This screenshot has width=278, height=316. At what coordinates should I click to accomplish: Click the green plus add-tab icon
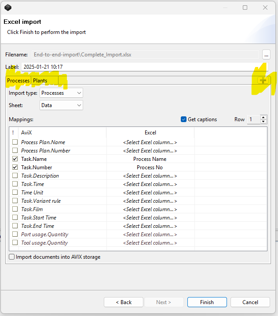263,80
